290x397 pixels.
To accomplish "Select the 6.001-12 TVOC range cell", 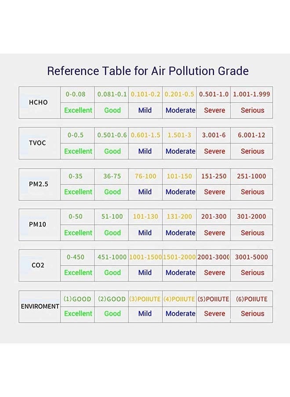I will [x=251, y=135].
